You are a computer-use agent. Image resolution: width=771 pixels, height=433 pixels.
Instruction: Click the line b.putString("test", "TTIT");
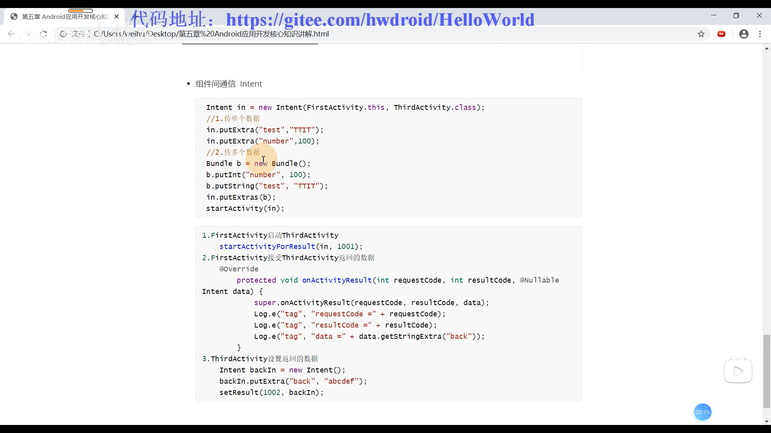coord(267,186)
